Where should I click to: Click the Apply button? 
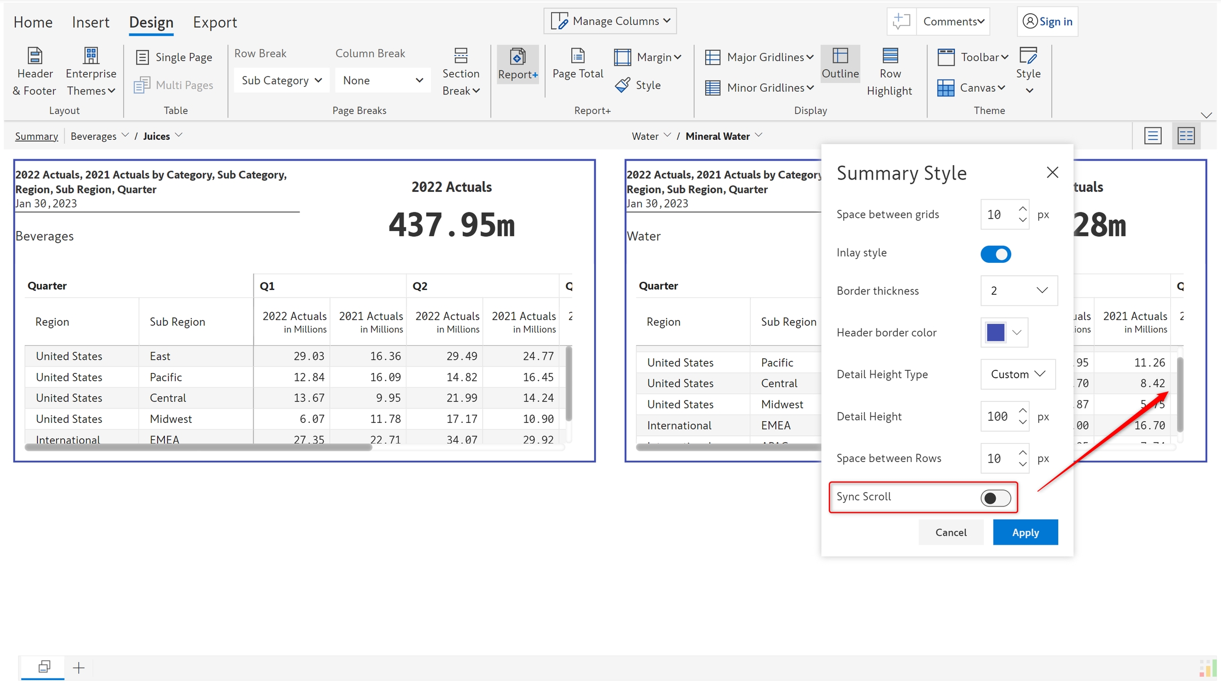pyautogui.click(x=1025, y=532)
